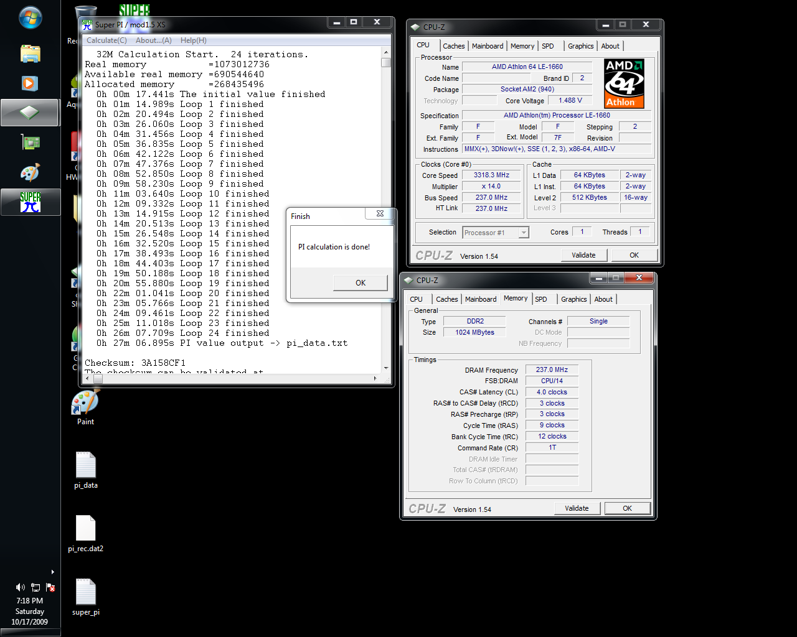
Task: Click the Checksum: 3A158CF1 line
Action: coord(135,363)
